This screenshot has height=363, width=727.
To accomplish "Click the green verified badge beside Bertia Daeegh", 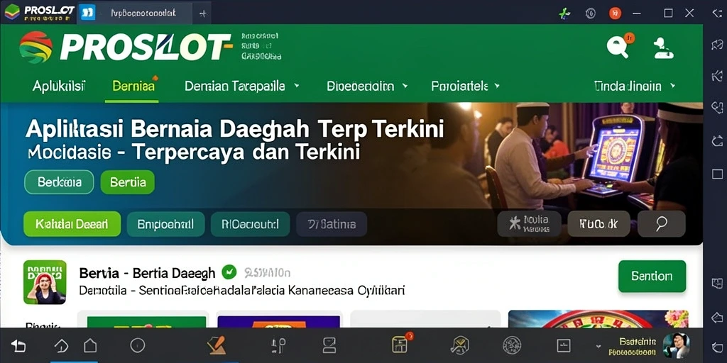I will pyautogui.click(x=229, y=272).
